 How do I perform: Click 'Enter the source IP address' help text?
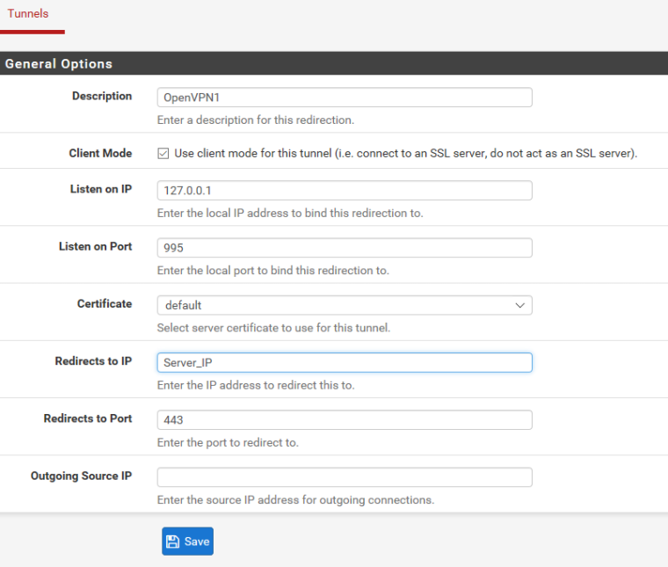tap(295, 500)
